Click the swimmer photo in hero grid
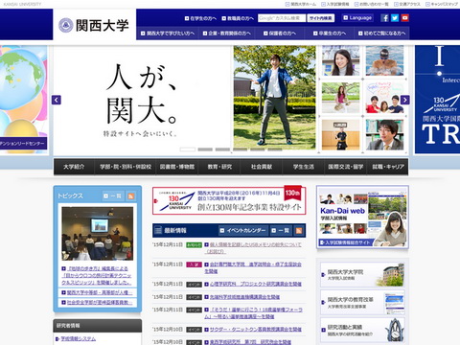 pyautogui.click(x=384, y=60)
